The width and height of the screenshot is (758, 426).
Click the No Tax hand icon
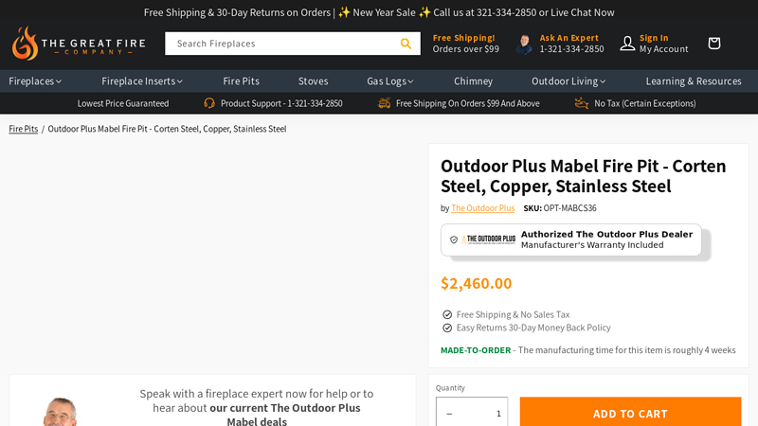[582, 103]
